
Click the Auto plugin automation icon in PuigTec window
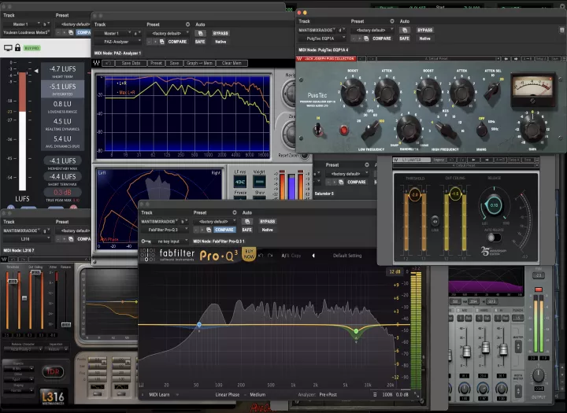coord(405,30)
